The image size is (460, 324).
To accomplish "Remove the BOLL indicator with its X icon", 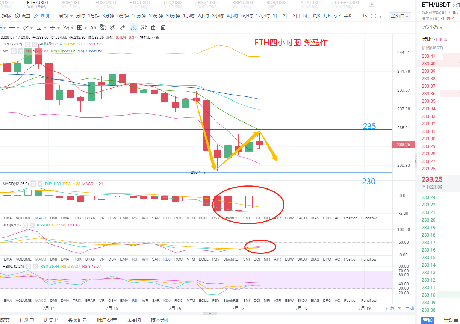I will coord(34,44).
